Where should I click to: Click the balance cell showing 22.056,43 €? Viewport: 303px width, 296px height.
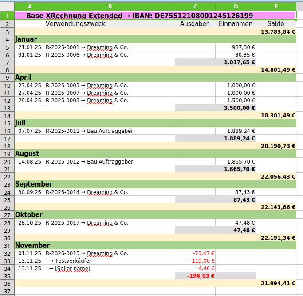(275, 177)
